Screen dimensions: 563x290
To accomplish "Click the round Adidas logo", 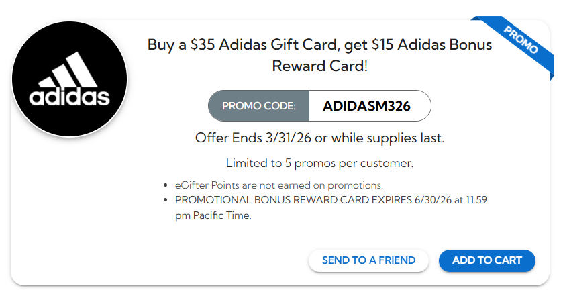I will click(69, 78).
